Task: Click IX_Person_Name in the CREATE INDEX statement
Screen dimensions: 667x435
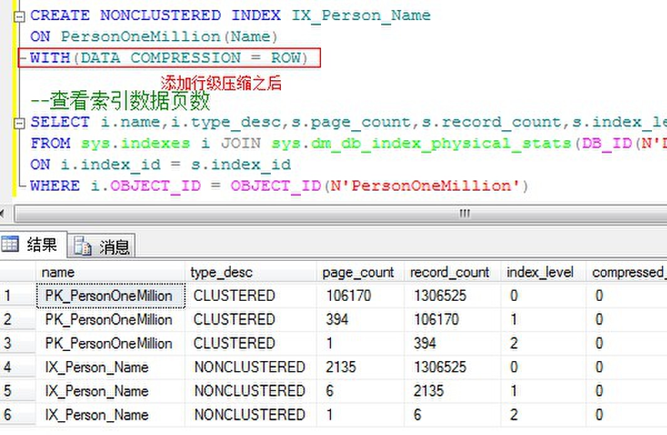Action: tap(361, 16)
